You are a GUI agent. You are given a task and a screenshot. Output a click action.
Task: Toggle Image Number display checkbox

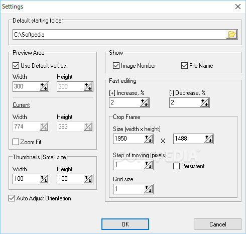[x=116, y=66]
